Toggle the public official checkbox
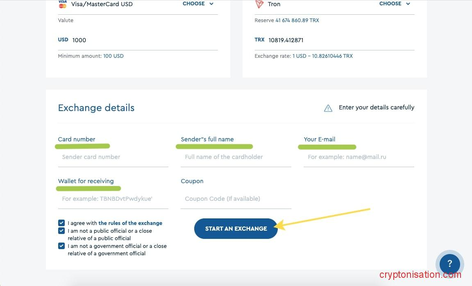 pos(61,231)
